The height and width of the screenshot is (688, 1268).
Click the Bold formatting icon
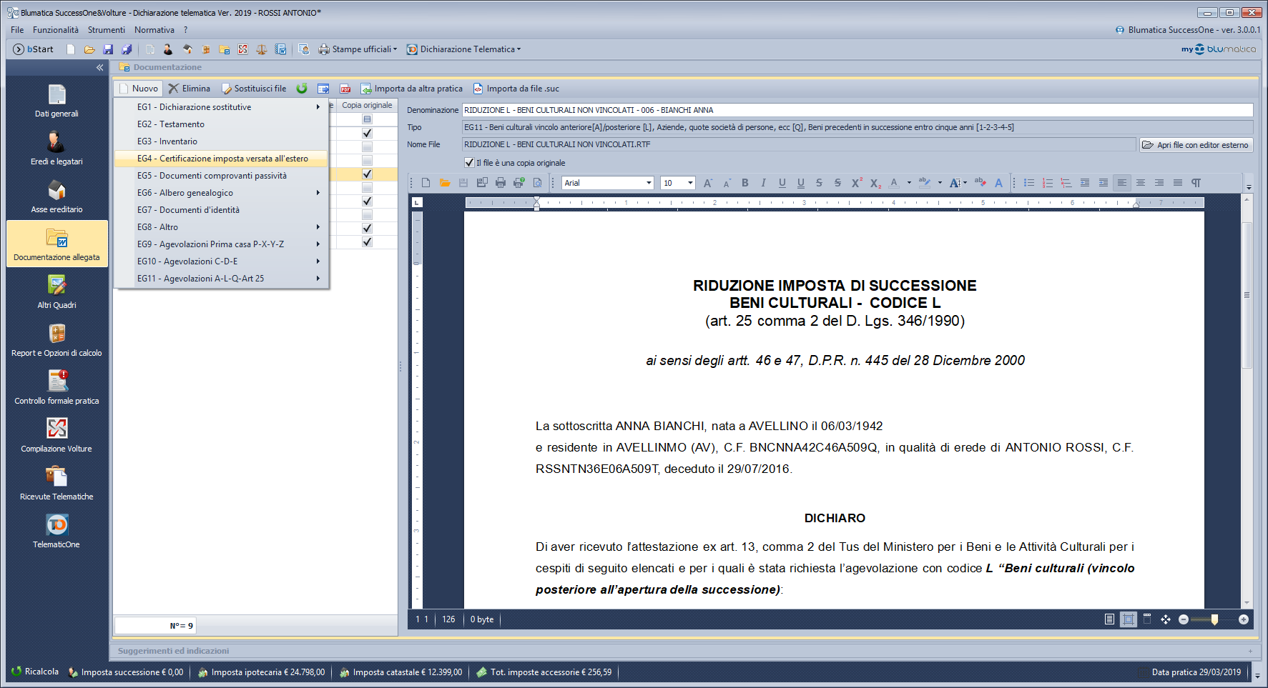tap(744, 183)
